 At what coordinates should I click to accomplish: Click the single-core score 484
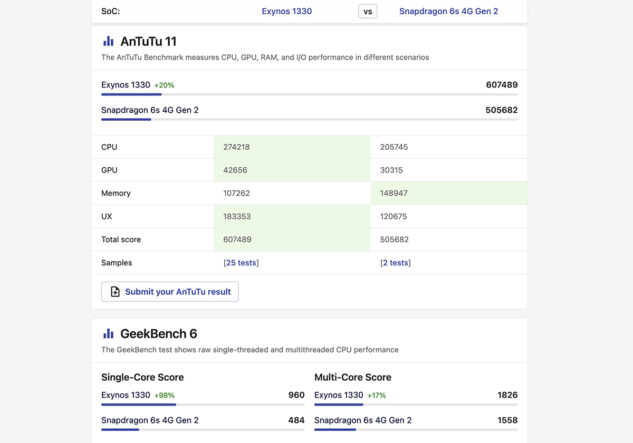[x=296, y=420]
